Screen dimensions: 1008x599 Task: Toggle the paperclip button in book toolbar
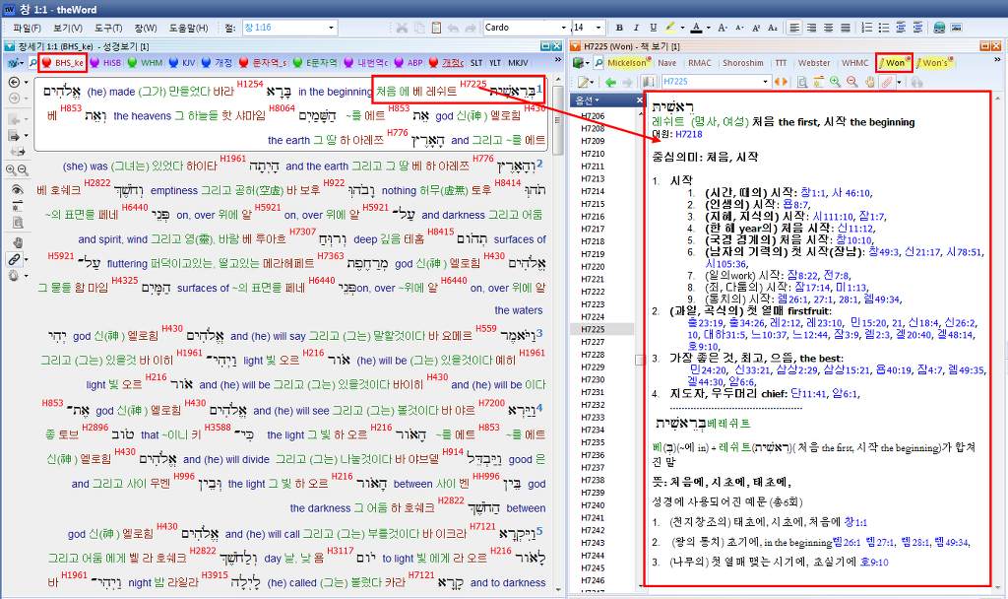pyautogui.click(x=888, y=82)
